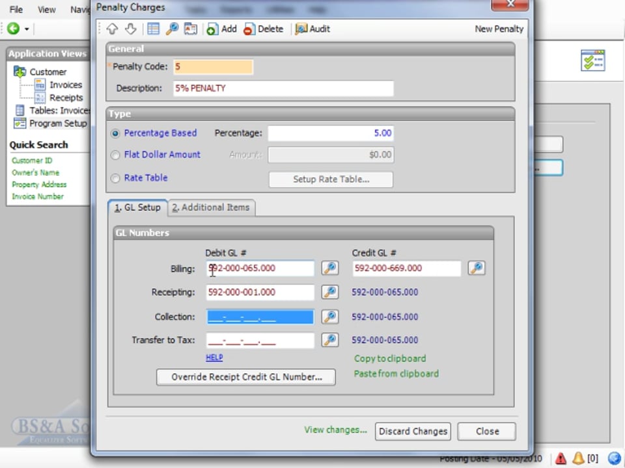Go to next penalty record arrow
The width and height of the screenshot is (625, 468).
[130, 29]
